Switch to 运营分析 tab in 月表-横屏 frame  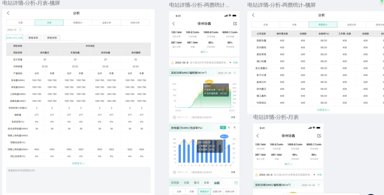tap(107, 23)
